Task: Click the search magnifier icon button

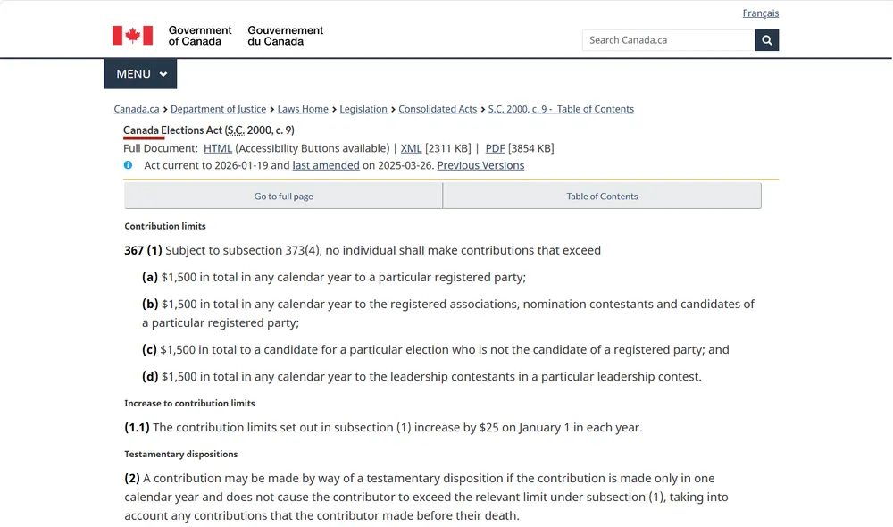Action: (767, 40)
